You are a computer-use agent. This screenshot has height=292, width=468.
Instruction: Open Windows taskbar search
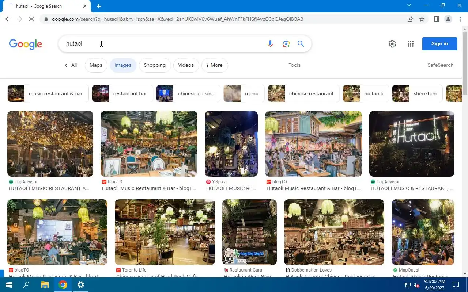[x=26, y=285]
